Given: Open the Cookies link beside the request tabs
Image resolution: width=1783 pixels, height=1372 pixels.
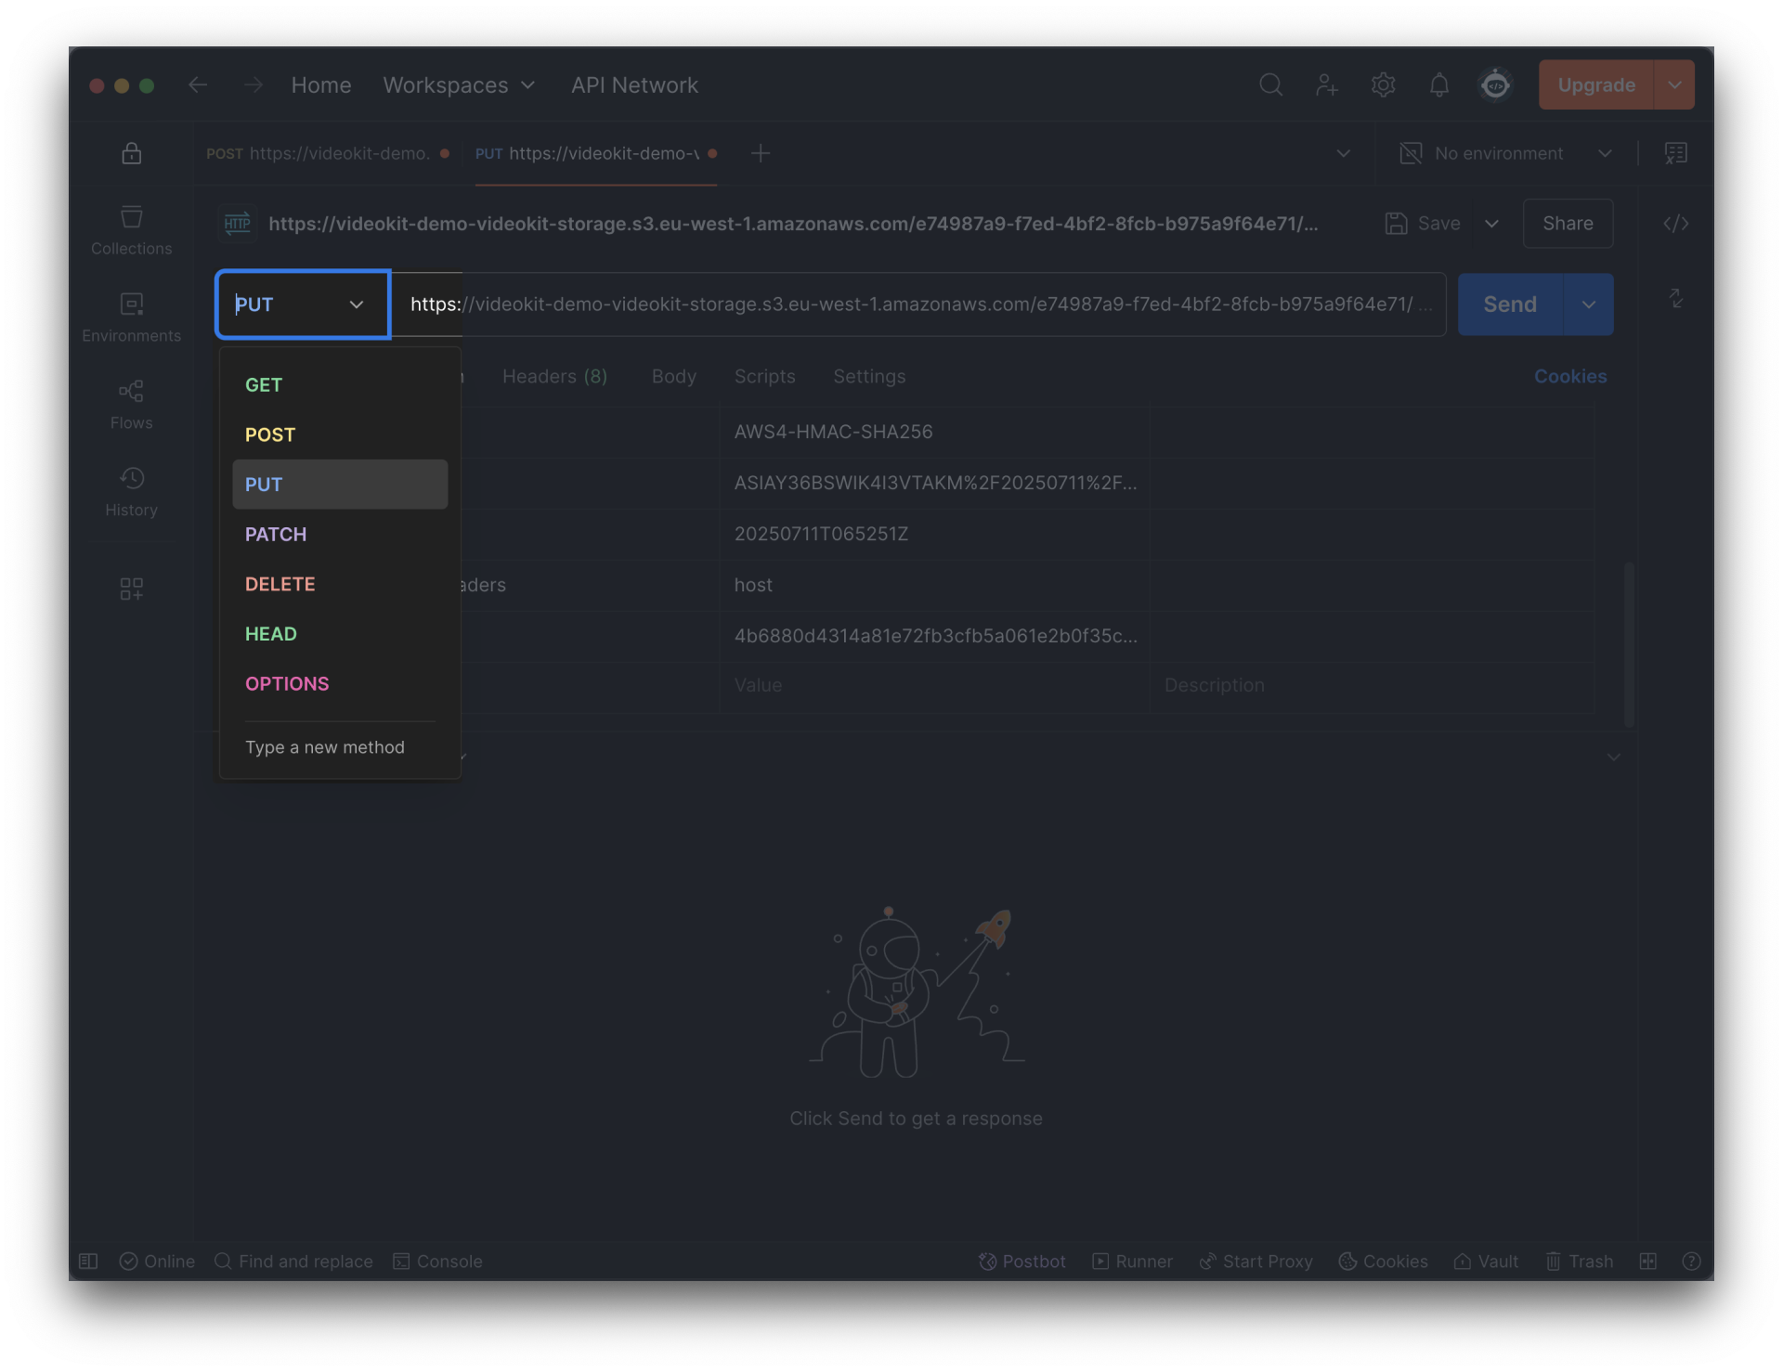Looking at the screenshot, I should [1570, 376].
